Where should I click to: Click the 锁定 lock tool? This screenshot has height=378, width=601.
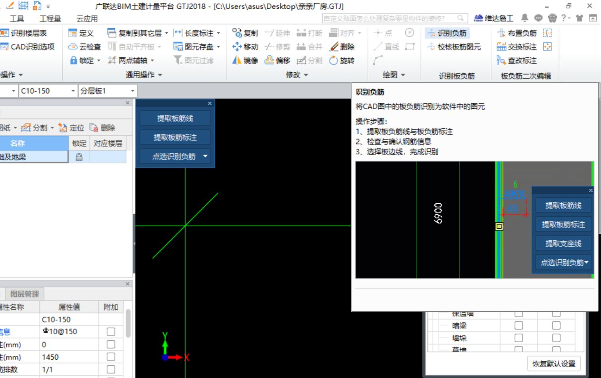point(82,60)
